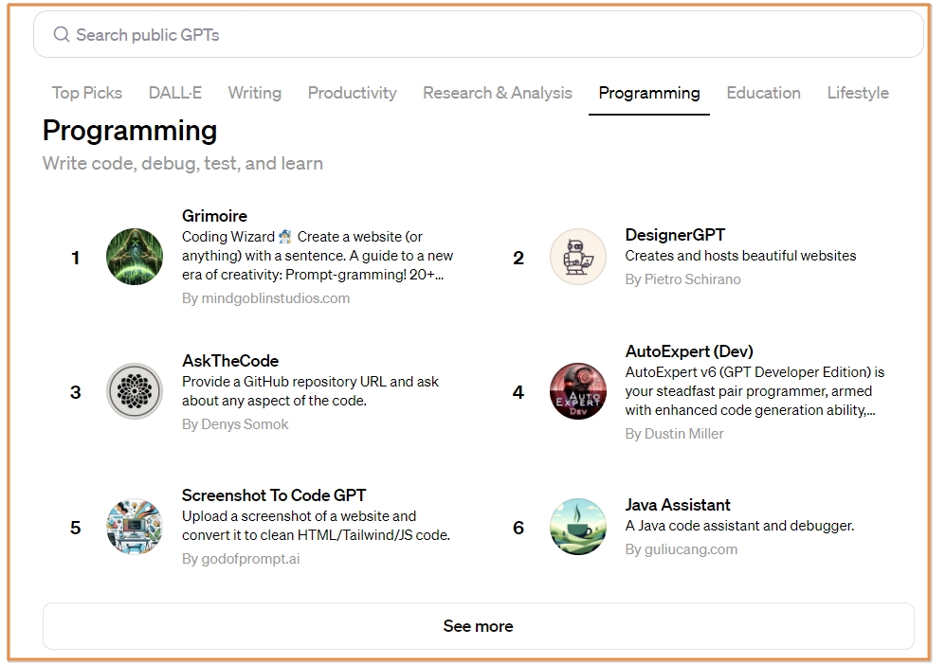
Task: Click 'By Dustin Miller' author text
Action: [675, 434]
